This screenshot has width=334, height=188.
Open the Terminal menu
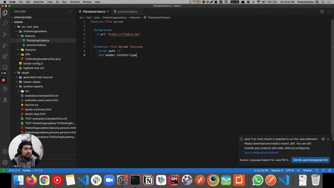(x=75, y=2)
